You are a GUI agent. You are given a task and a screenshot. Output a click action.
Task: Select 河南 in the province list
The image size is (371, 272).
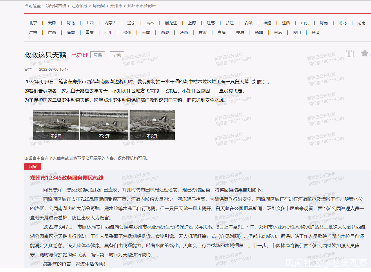coord(324,23)
